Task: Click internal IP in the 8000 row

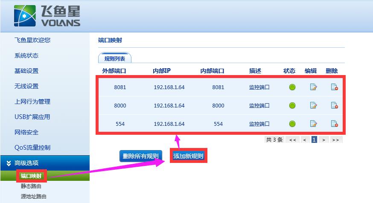Action: pyautogui.click(x=169, y=105)
